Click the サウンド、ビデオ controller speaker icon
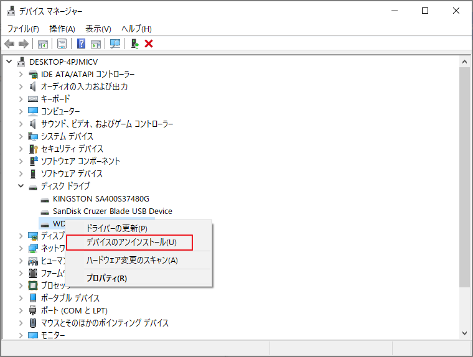The height and width of the screenshot is (357, 473). click(32, 124)
